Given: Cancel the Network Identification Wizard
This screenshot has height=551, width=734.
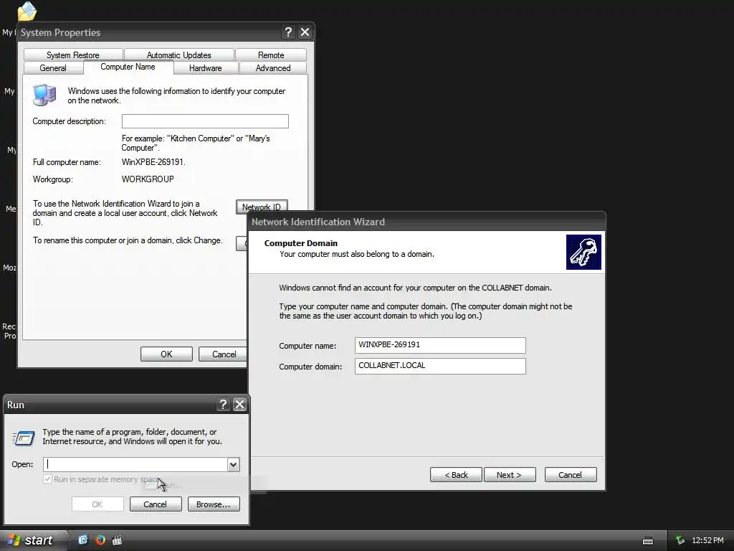Looking at the screenshot, I should click(570, 475).
